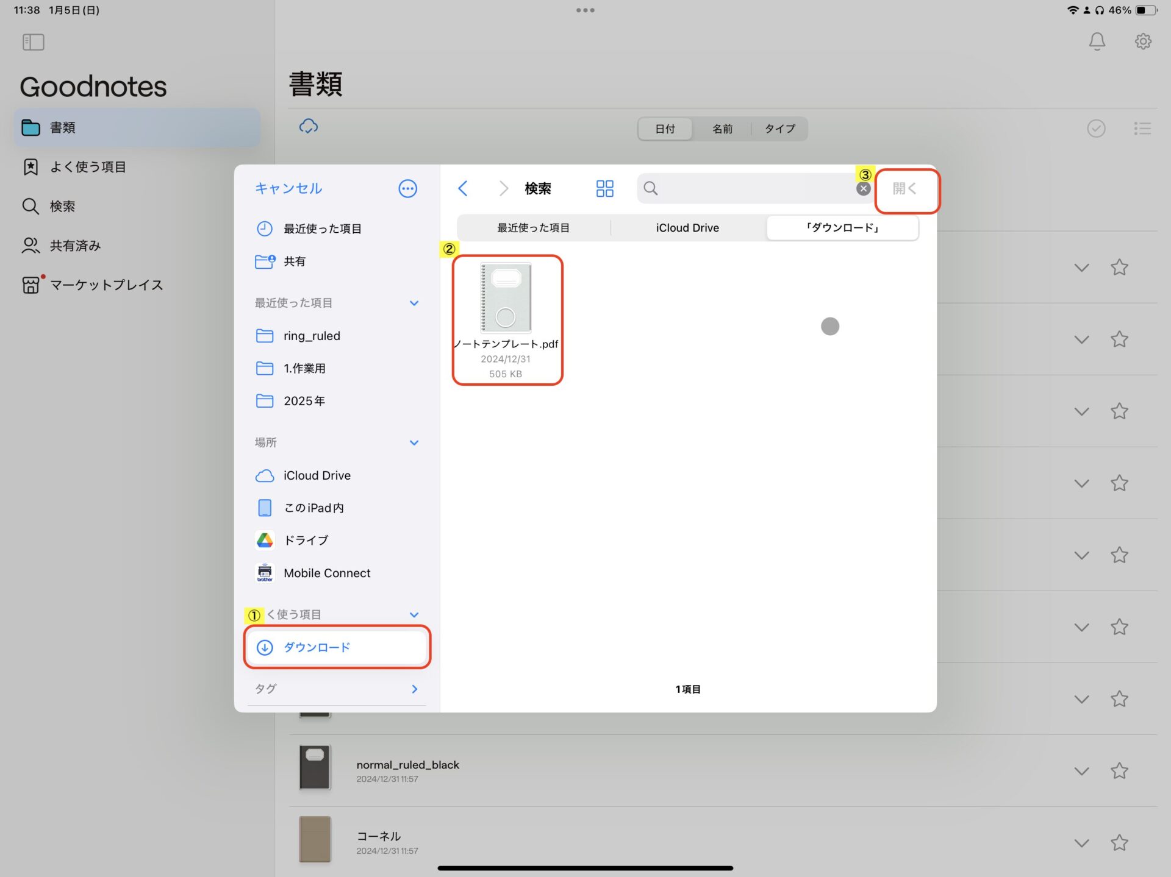The width and height of the screenshot is (1171, 877).
Task: Expand options chevron for normal_ruled_black
Action: click(1081, 771)
